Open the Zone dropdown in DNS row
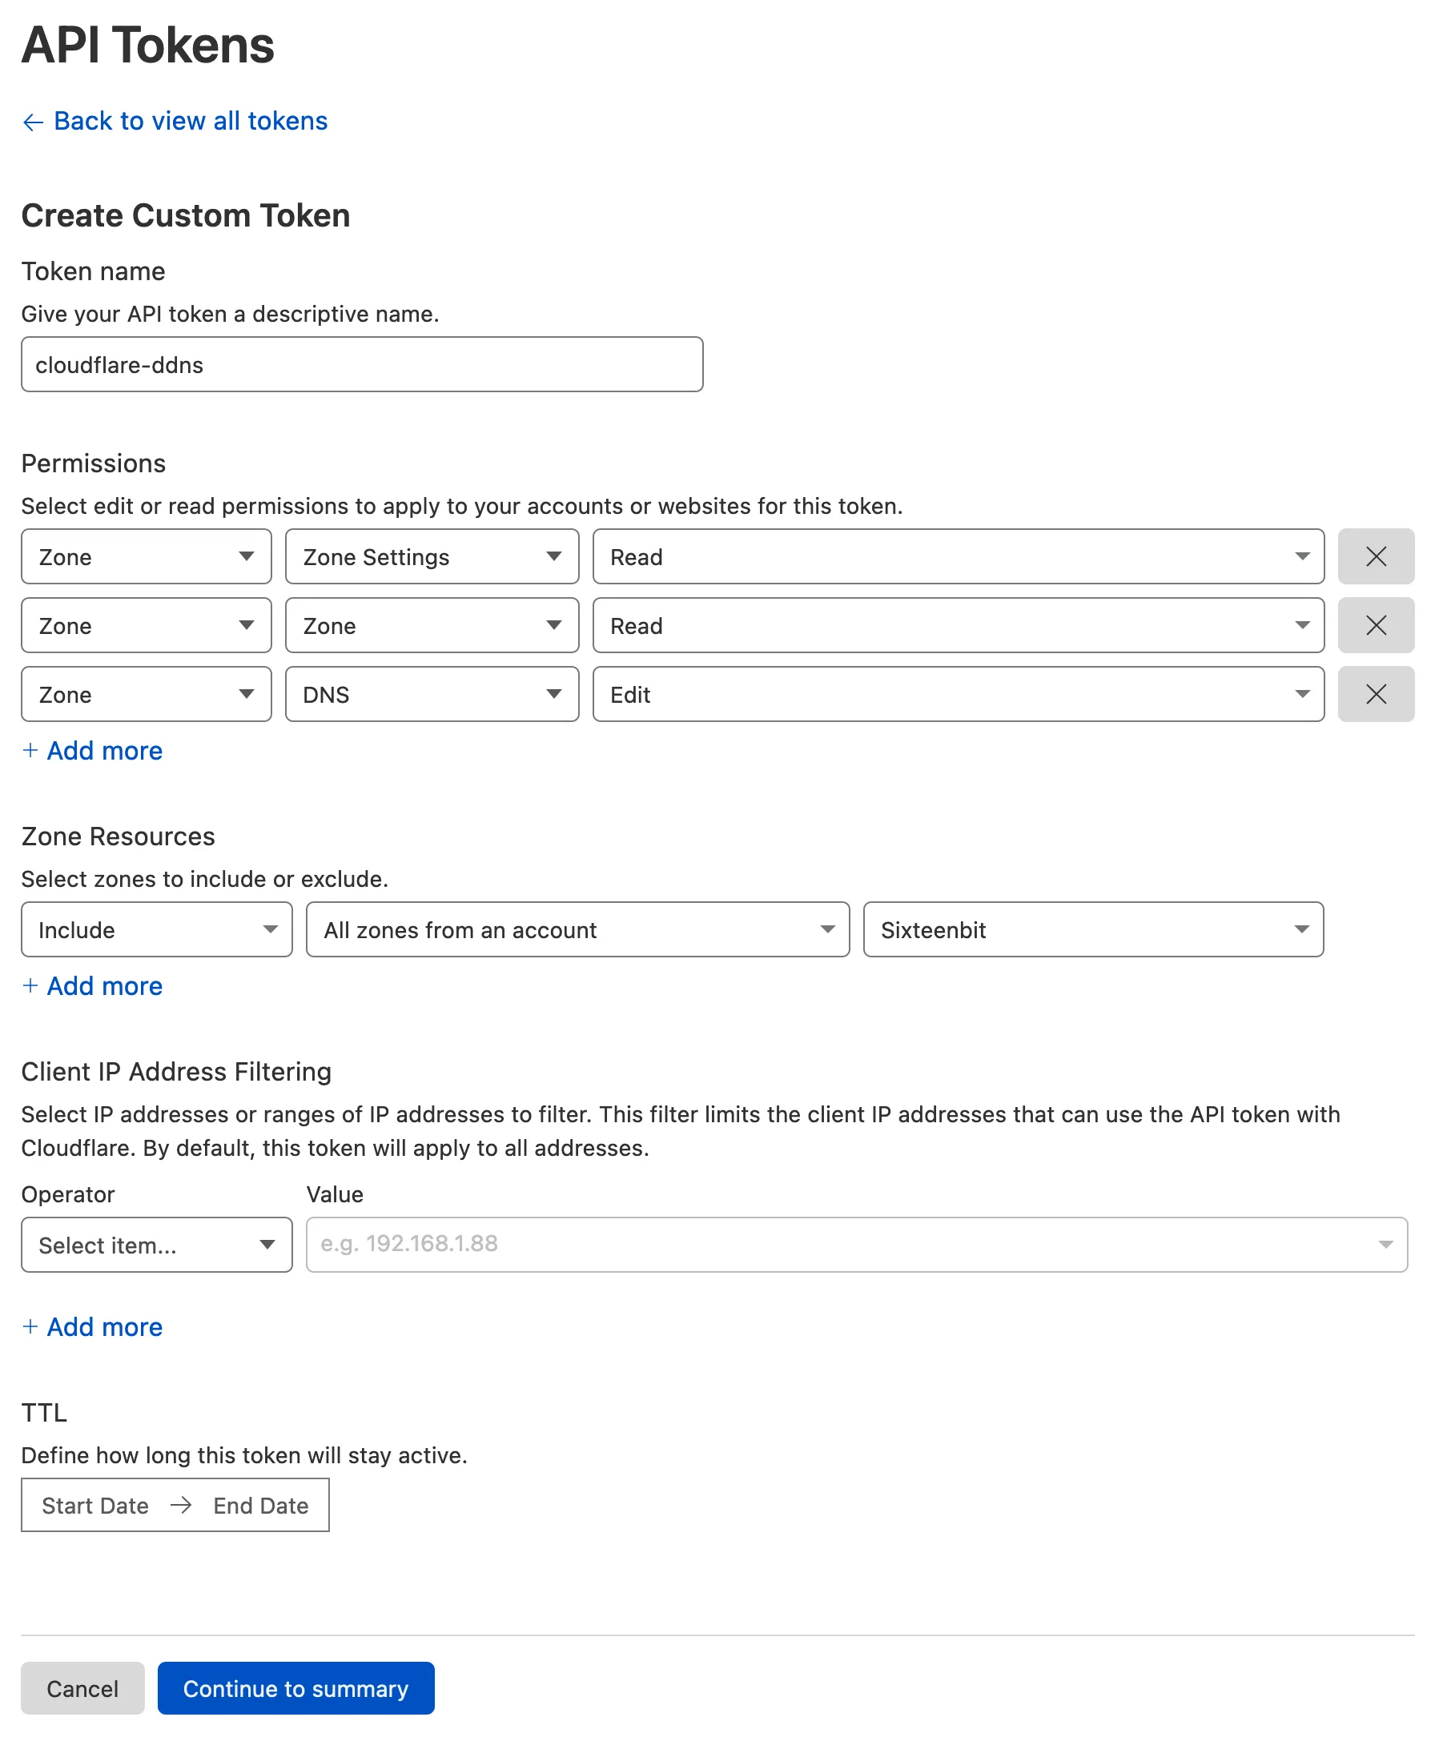 click(x=146, y=694)
